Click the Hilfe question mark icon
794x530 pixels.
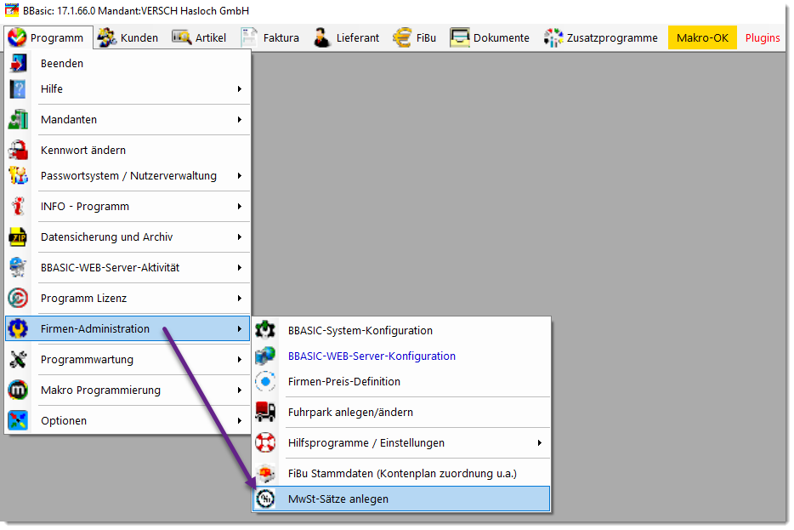[x=18, y=89]
